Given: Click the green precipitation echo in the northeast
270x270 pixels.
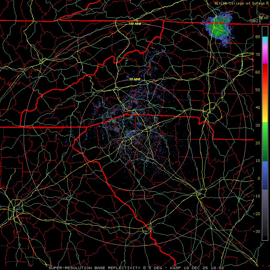Looking at the screenshot, I should [218, 28].
